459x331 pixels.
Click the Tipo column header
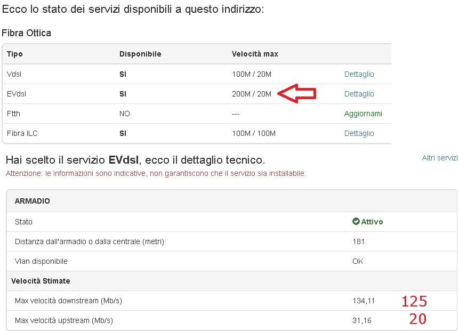15,54
